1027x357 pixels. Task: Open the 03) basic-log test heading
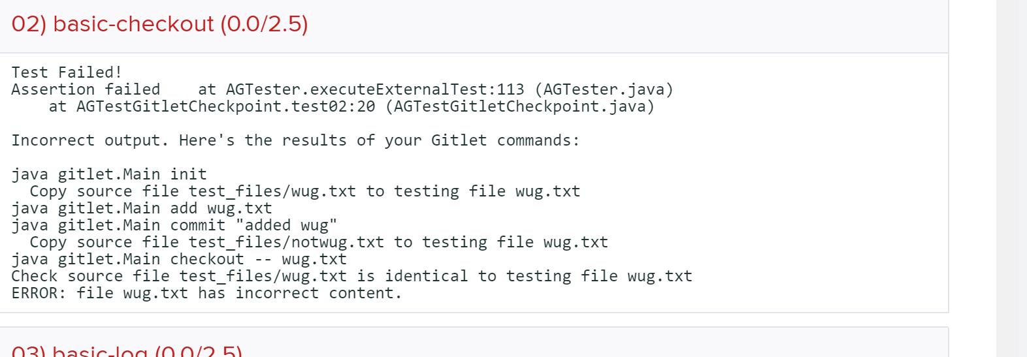127,351
